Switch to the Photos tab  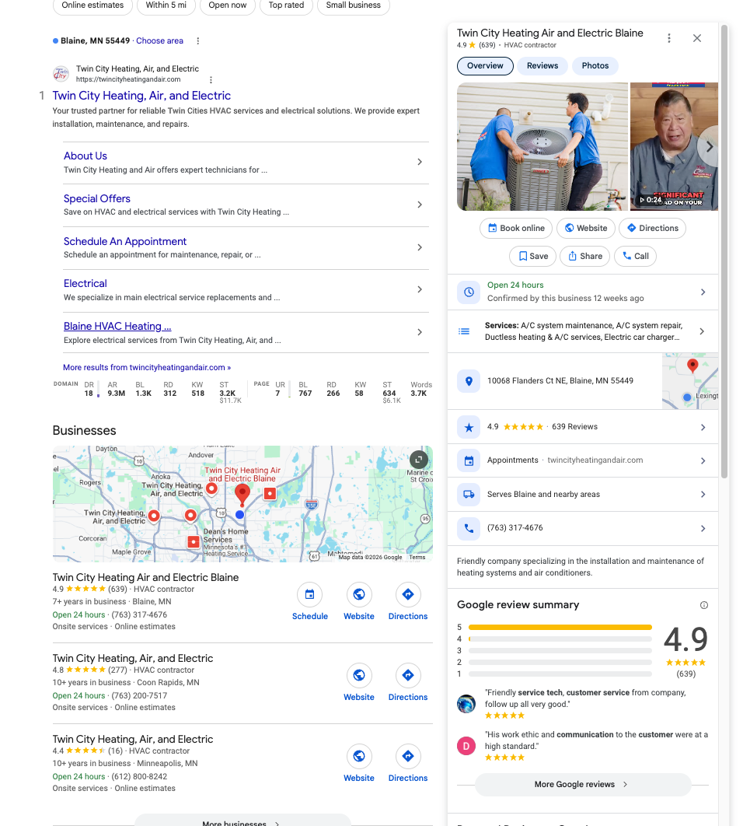pos(595,66)
